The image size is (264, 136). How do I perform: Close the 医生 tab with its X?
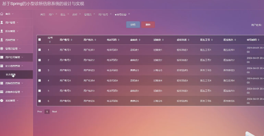coord(68,14)
